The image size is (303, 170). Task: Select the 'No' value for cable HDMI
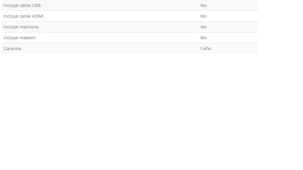(203, 16)
